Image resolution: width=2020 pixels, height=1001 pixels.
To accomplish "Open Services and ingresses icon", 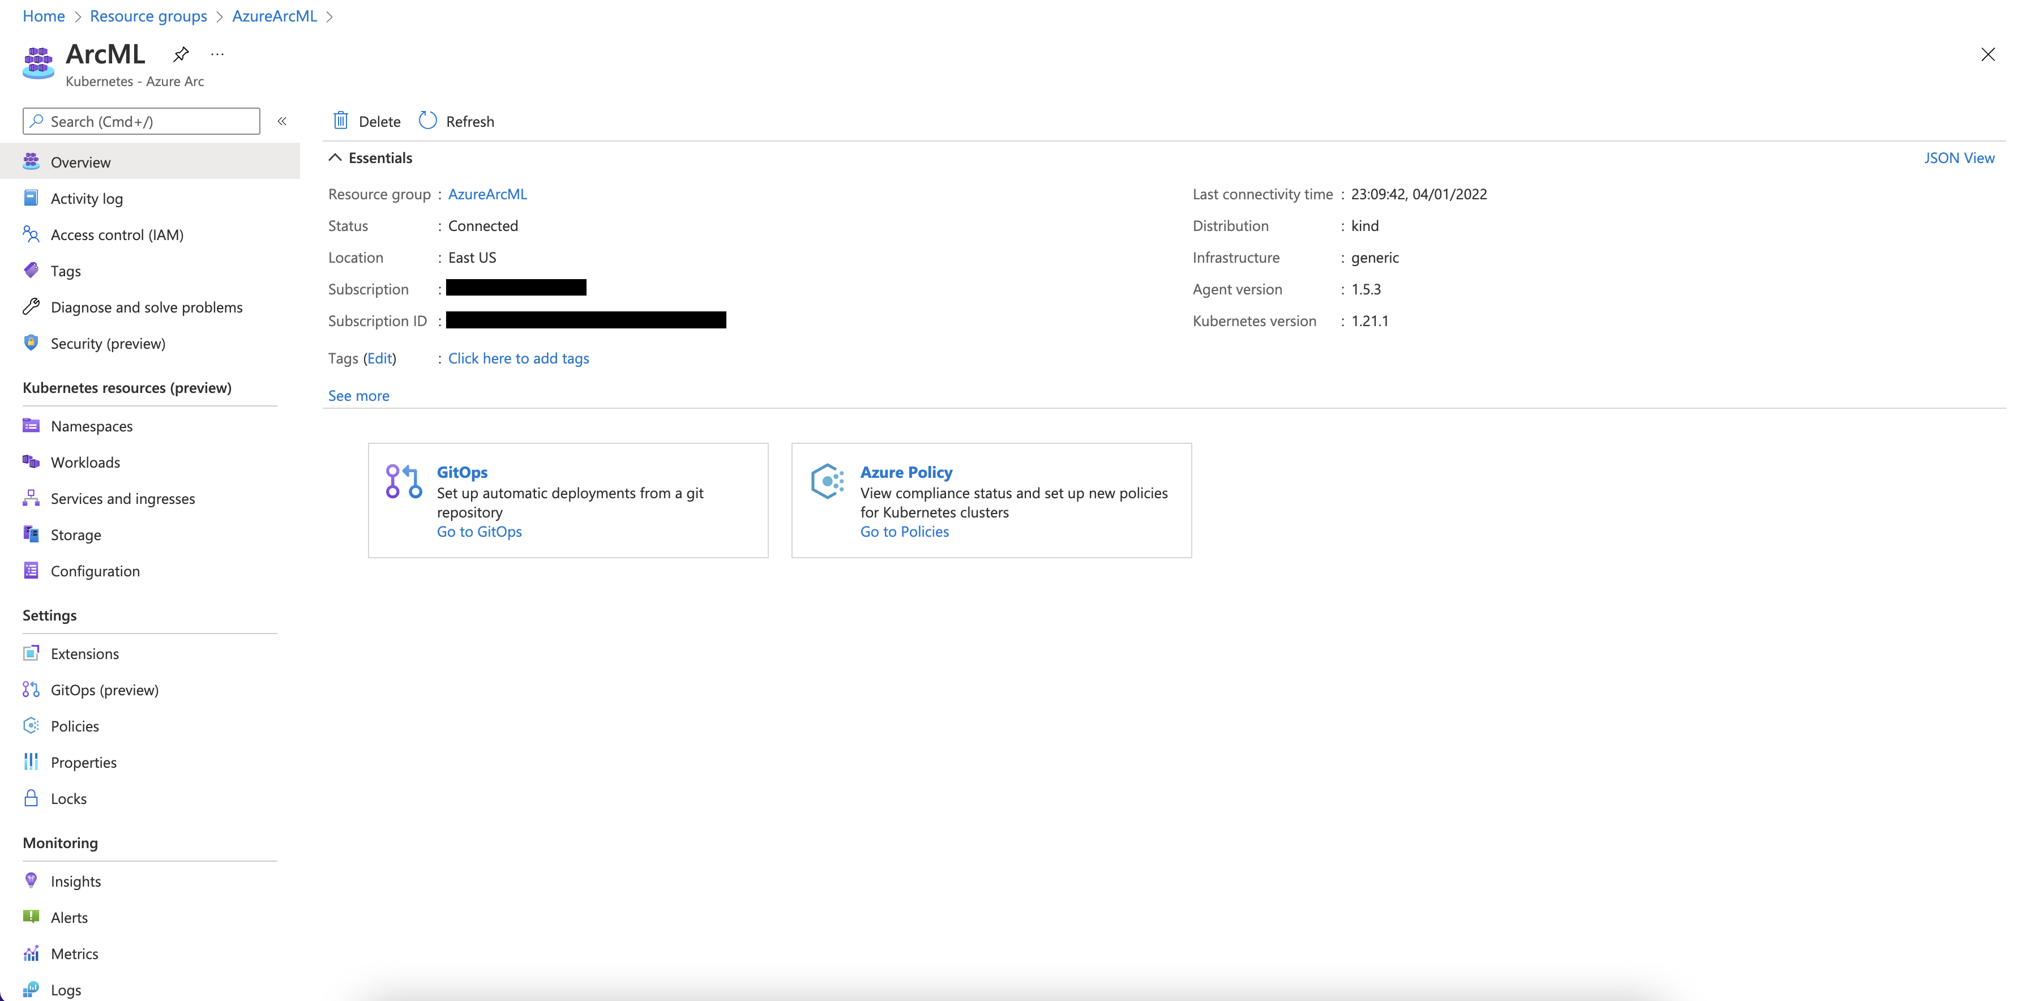I will click(31, 498).
